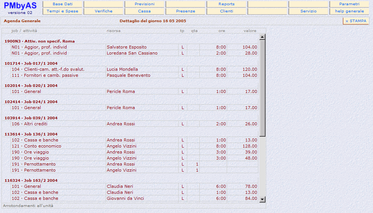The image size is (373, 213).
Task: Click the Giovanni da Vinci row
Action: tap(125, 199)
